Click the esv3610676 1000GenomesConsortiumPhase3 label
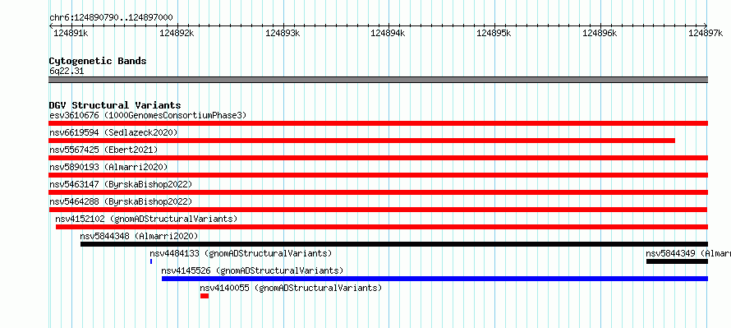The image size is (731, 328). [x=148, y=115]
